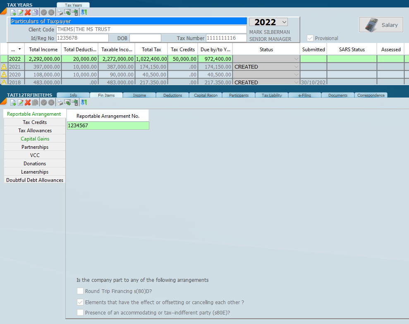409x324 pixels.
Task: Click the copy record icon in Tax Years toolbar
Action: 35,12
